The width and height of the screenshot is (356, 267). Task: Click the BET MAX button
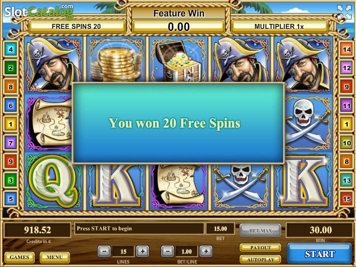tap(260, 231)
